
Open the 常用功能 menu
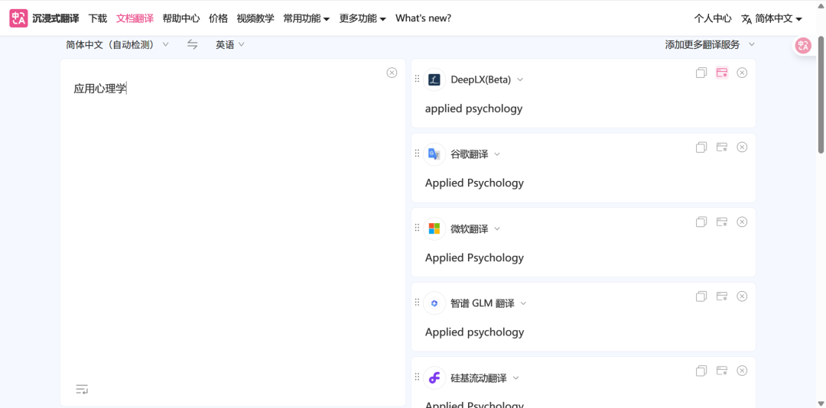point(306,18)
